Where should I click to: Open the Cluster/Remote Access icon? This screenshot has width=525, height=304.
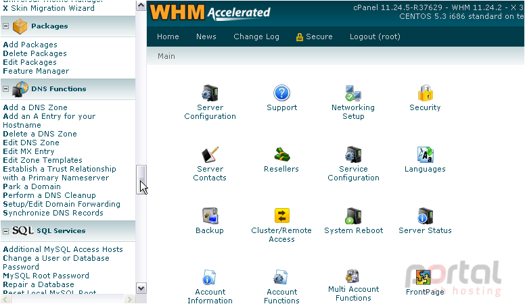(281, 216)
